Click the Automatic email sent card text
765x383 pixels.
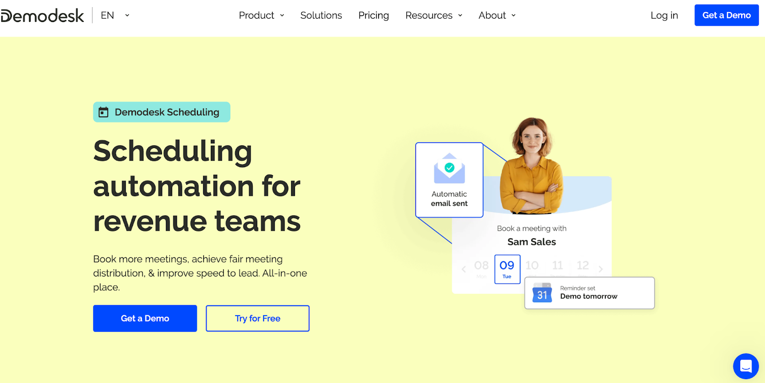[x=449, y=199]
